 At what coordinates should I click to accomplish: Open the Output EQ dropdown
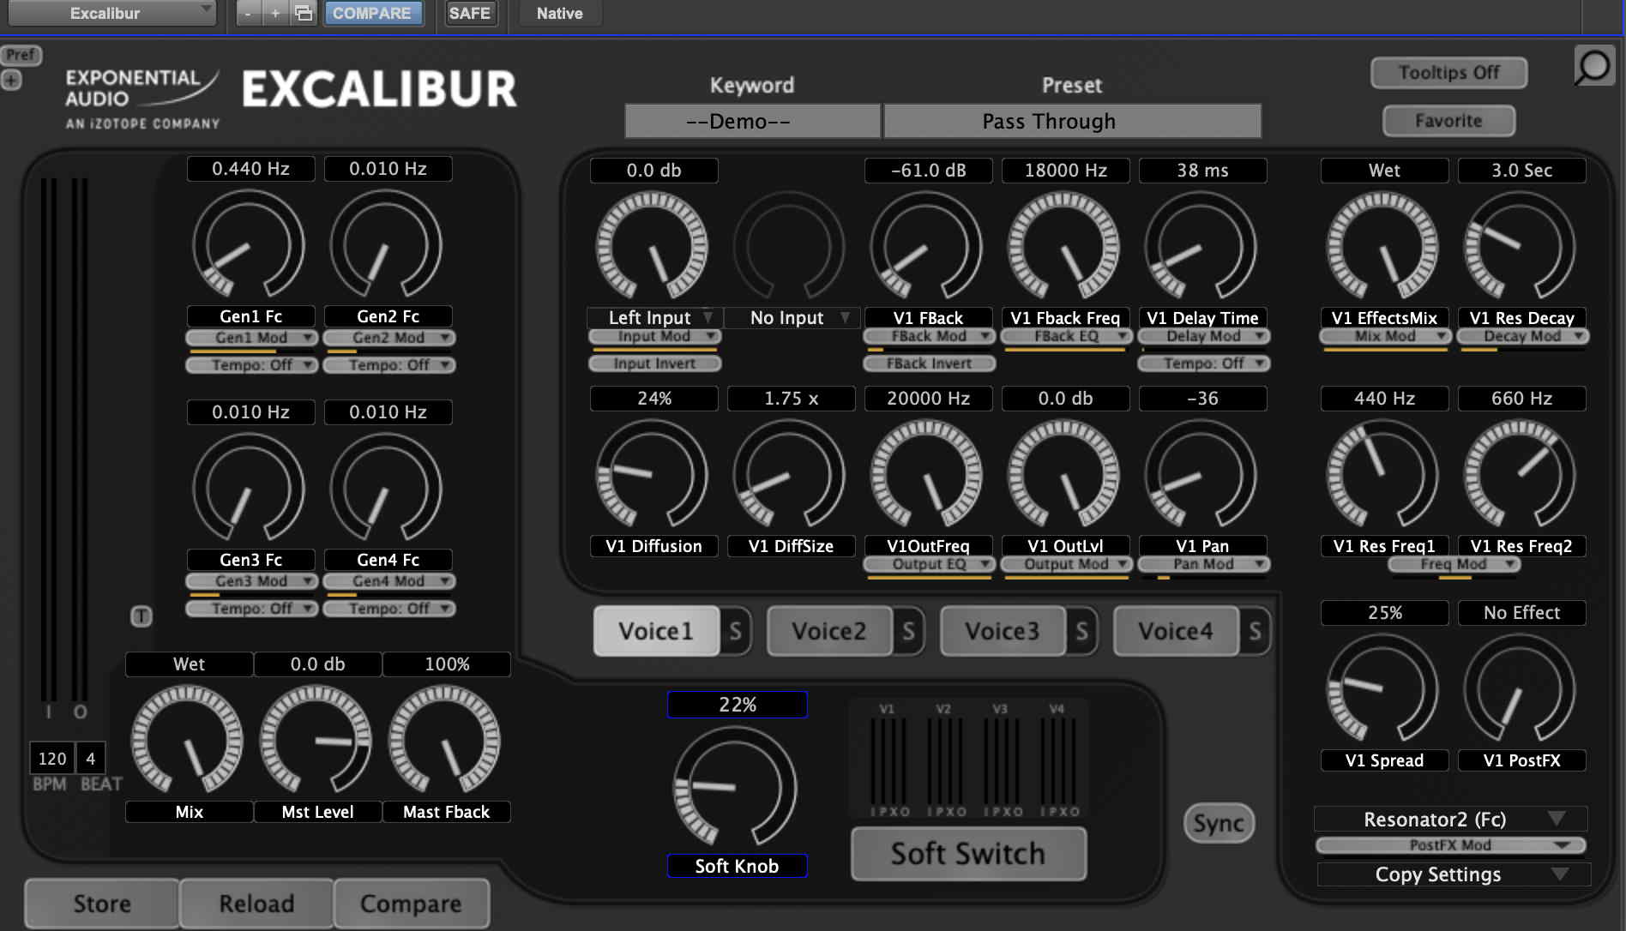(929, 564)
